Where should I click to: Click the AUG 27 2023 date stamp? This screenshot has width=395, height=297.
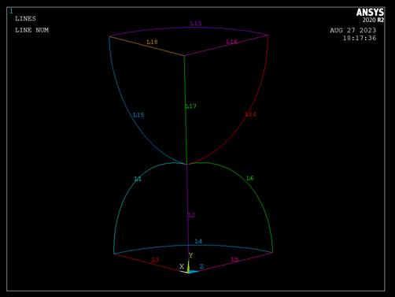[x=353, y=31]
